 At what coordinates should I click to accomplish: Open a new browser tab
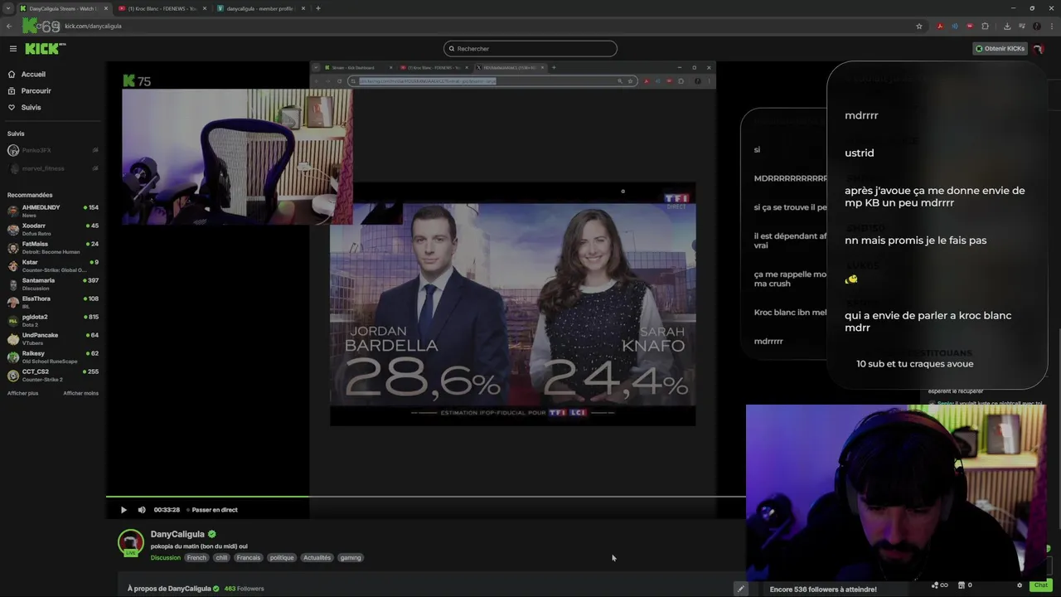[318, 8]
